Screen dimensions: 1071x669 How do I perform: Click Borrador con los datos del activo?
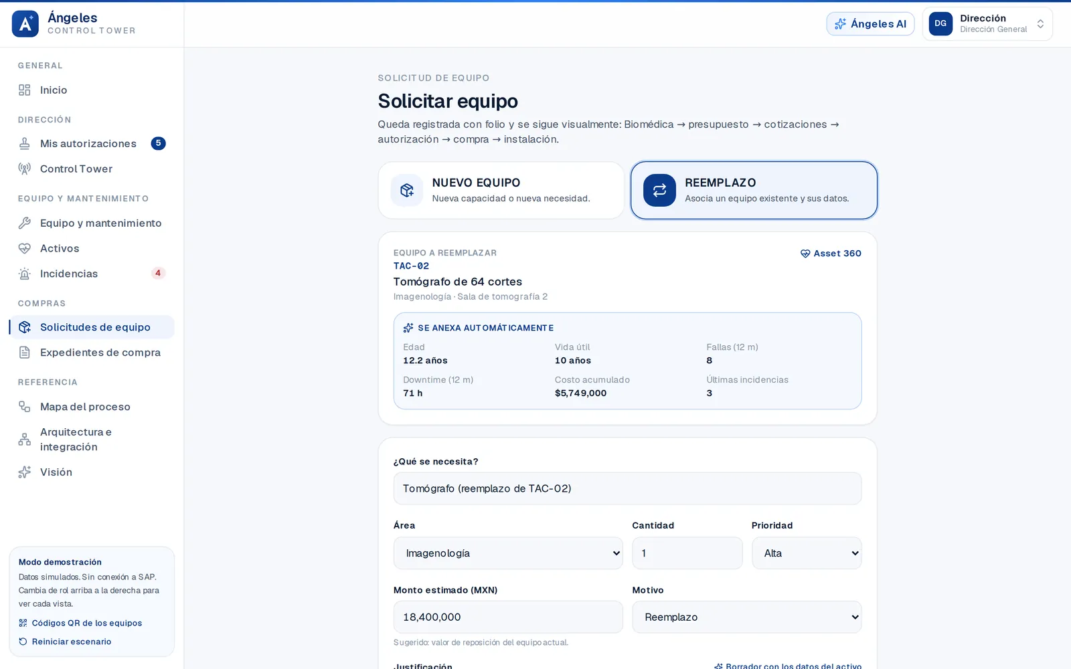tap(788, 666)
